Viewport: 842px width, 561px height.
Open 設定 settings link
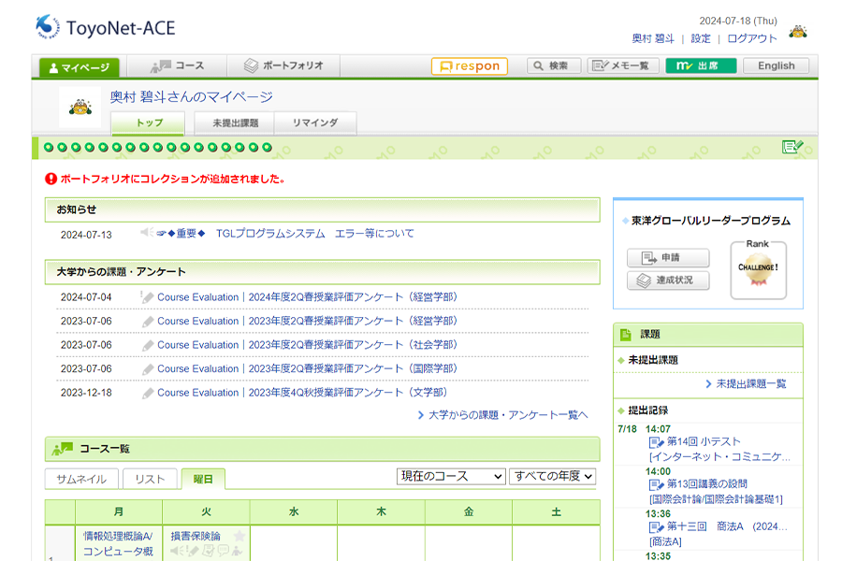tap(701, 38)
